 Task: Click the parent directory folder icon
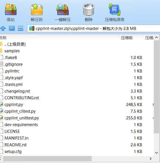tap(1, 44)
